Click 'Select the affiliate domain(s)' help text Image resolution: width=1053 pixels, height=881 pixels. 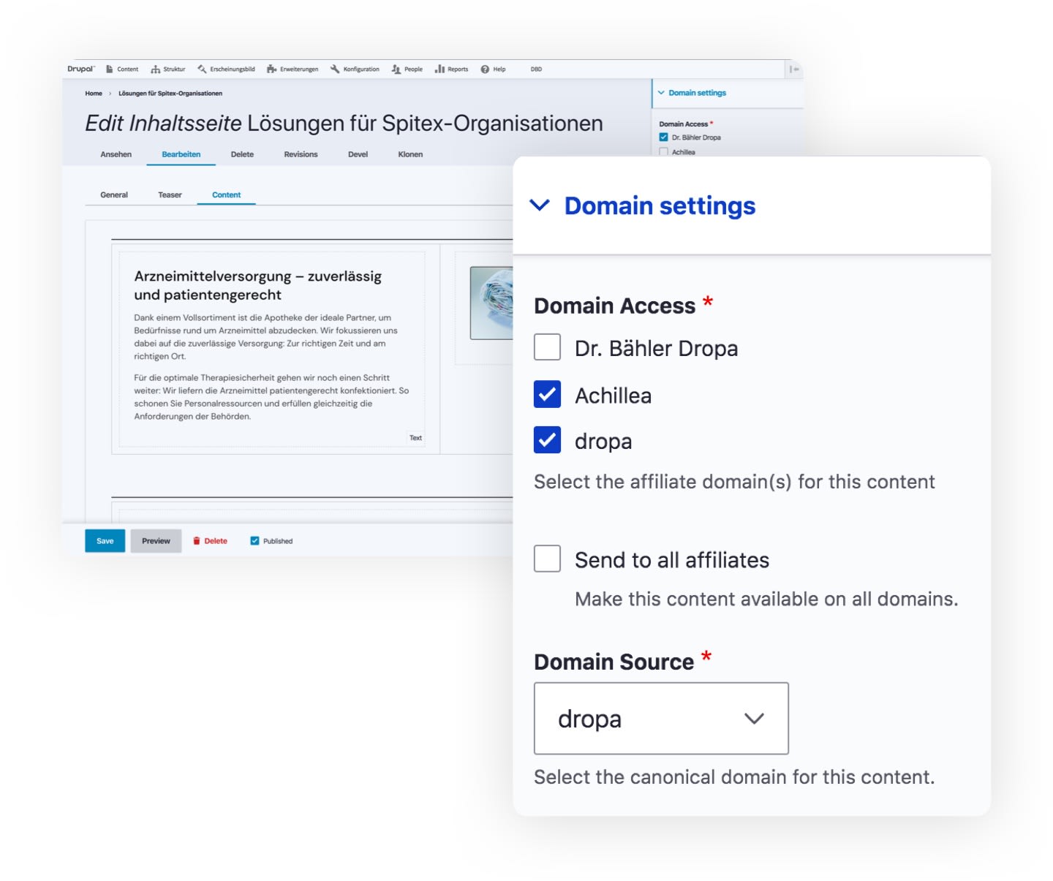[x=734, y=482]
